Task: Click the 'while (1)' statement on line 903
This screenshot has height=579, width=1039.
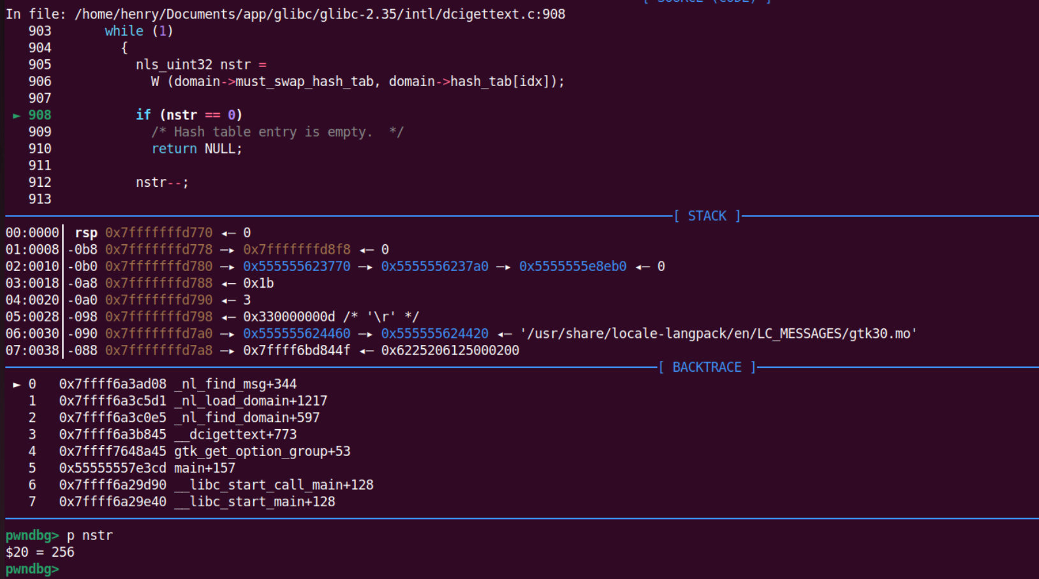Action: [x=138, y=31]
